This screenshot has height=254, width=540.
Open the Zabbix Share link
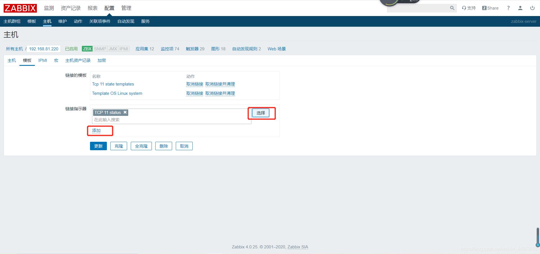point(490,8)
